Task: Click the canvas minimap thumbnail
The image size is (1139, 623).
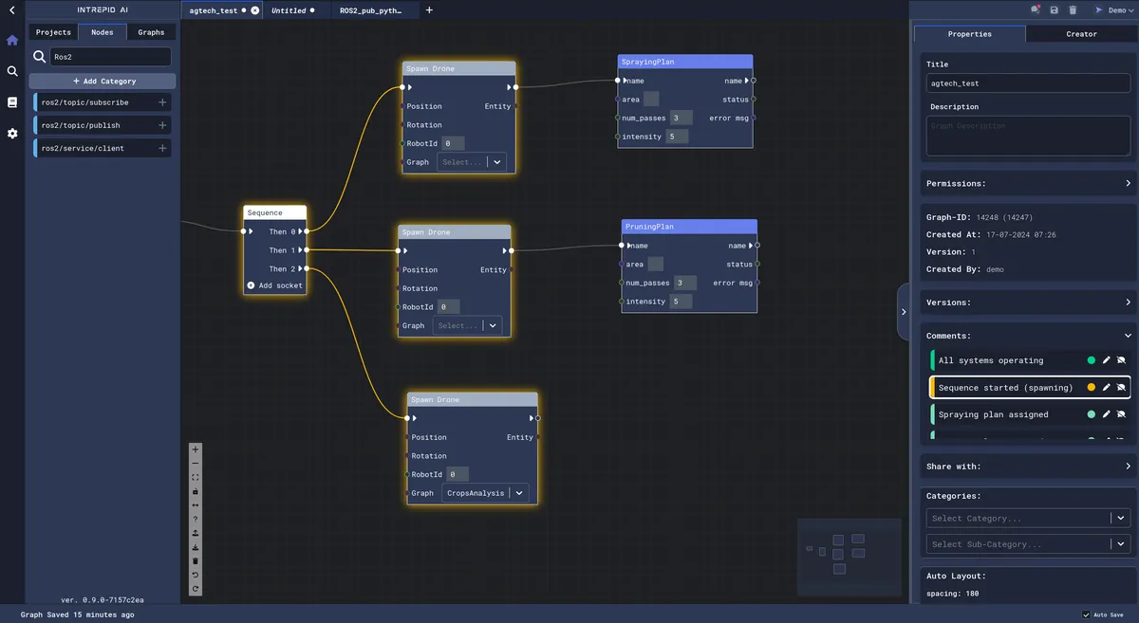Action: pyautogui.click(x=849, y=556)
